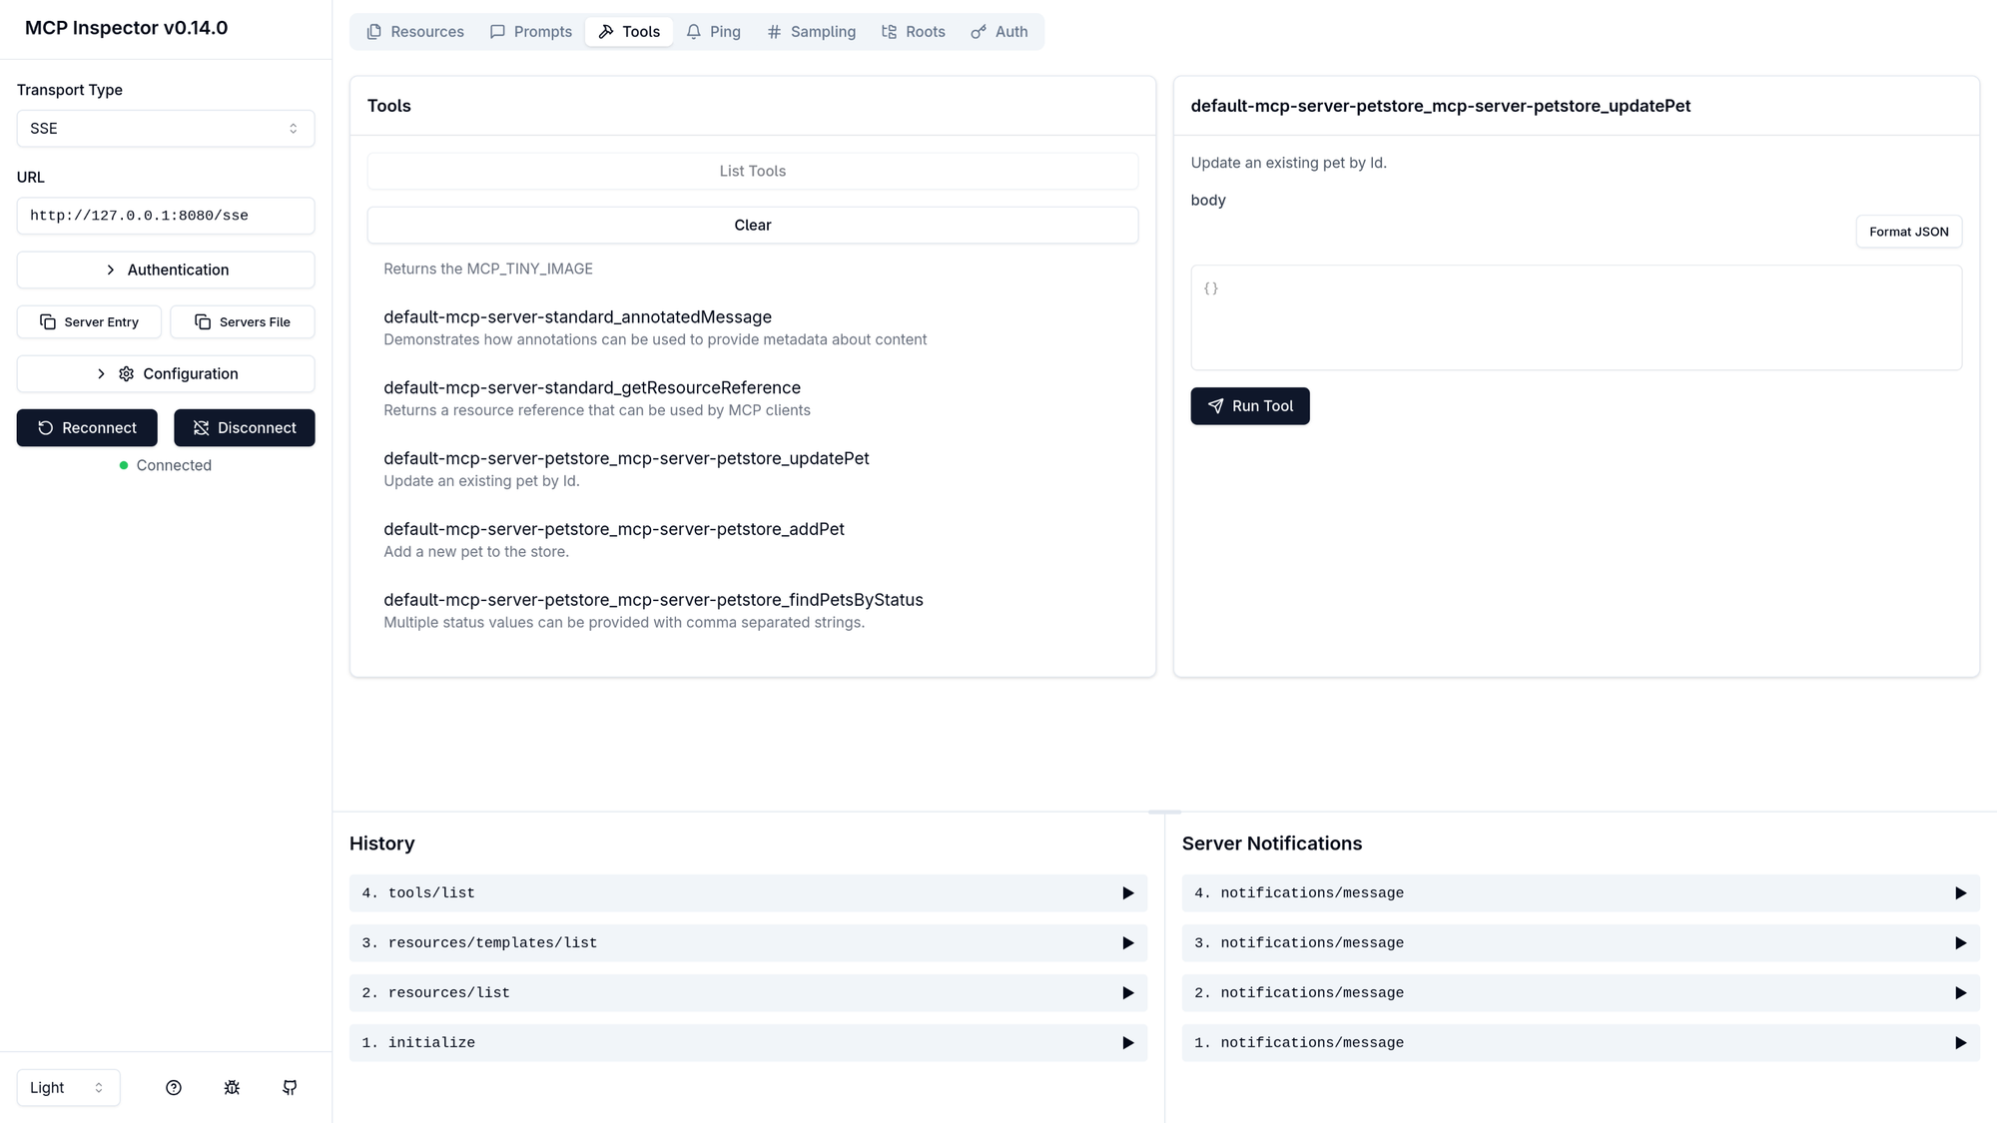This screenshot has height=1123, width=1997.
Task: Focus the URL input field
Action: click(x=166, y=216)
